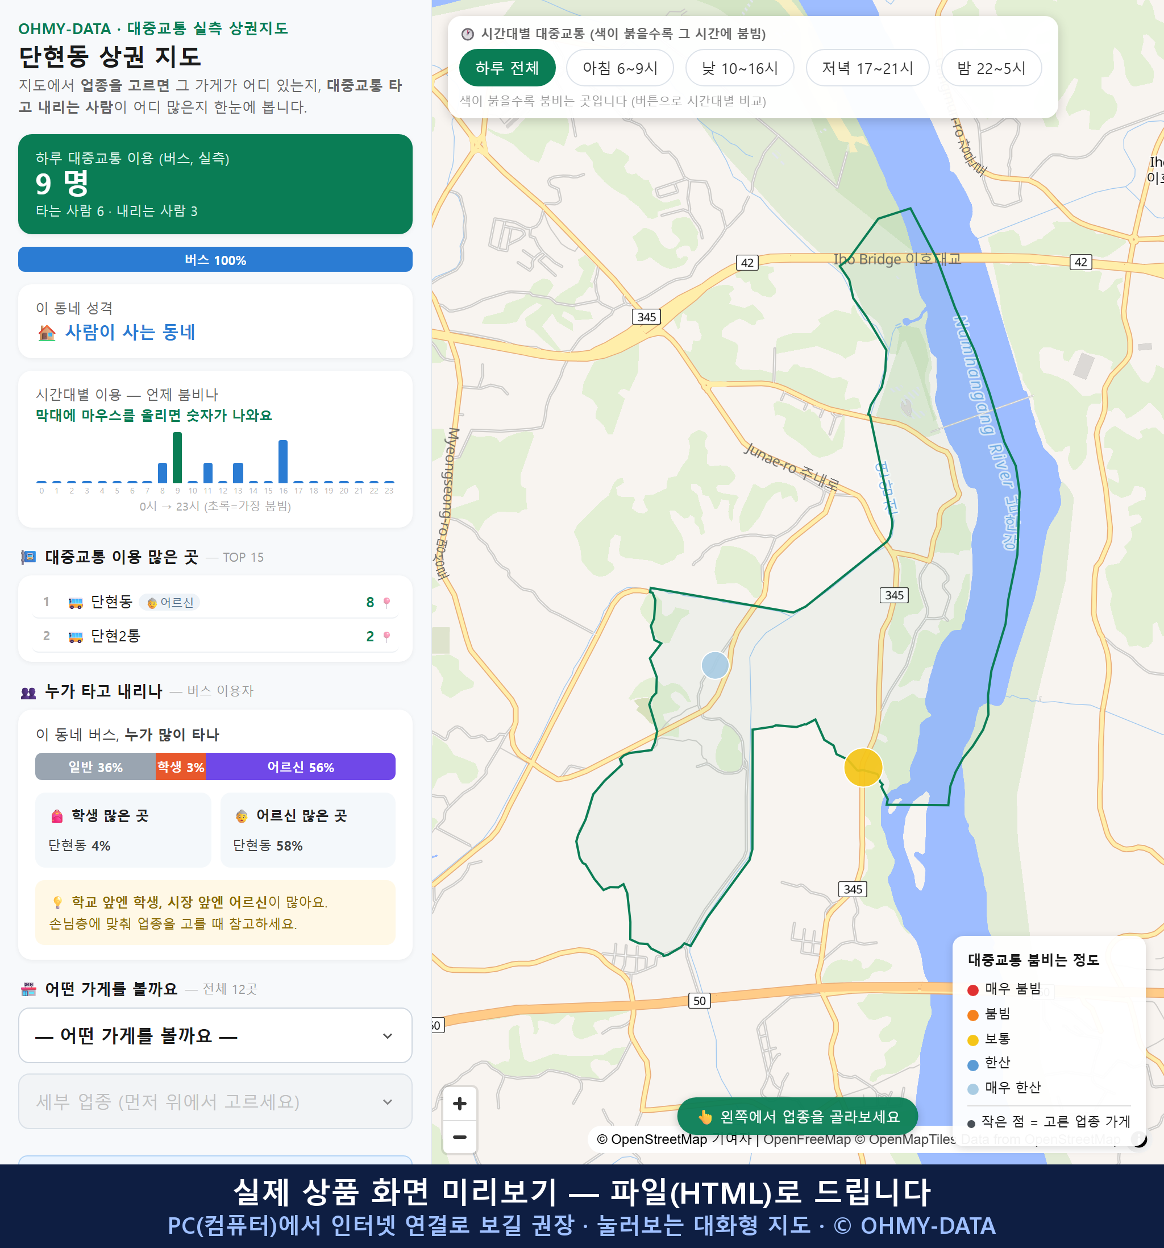Viewport: 1164px width, 1248px height.
Task: Click the 보통 yellow legend dot
Action: coord(972,1040)
